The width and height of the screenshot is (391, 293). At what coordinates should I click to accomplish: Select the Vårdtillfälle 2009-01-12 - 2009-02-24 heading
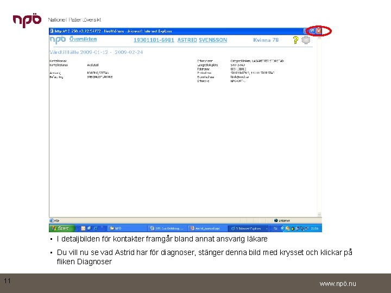(96, 52)
